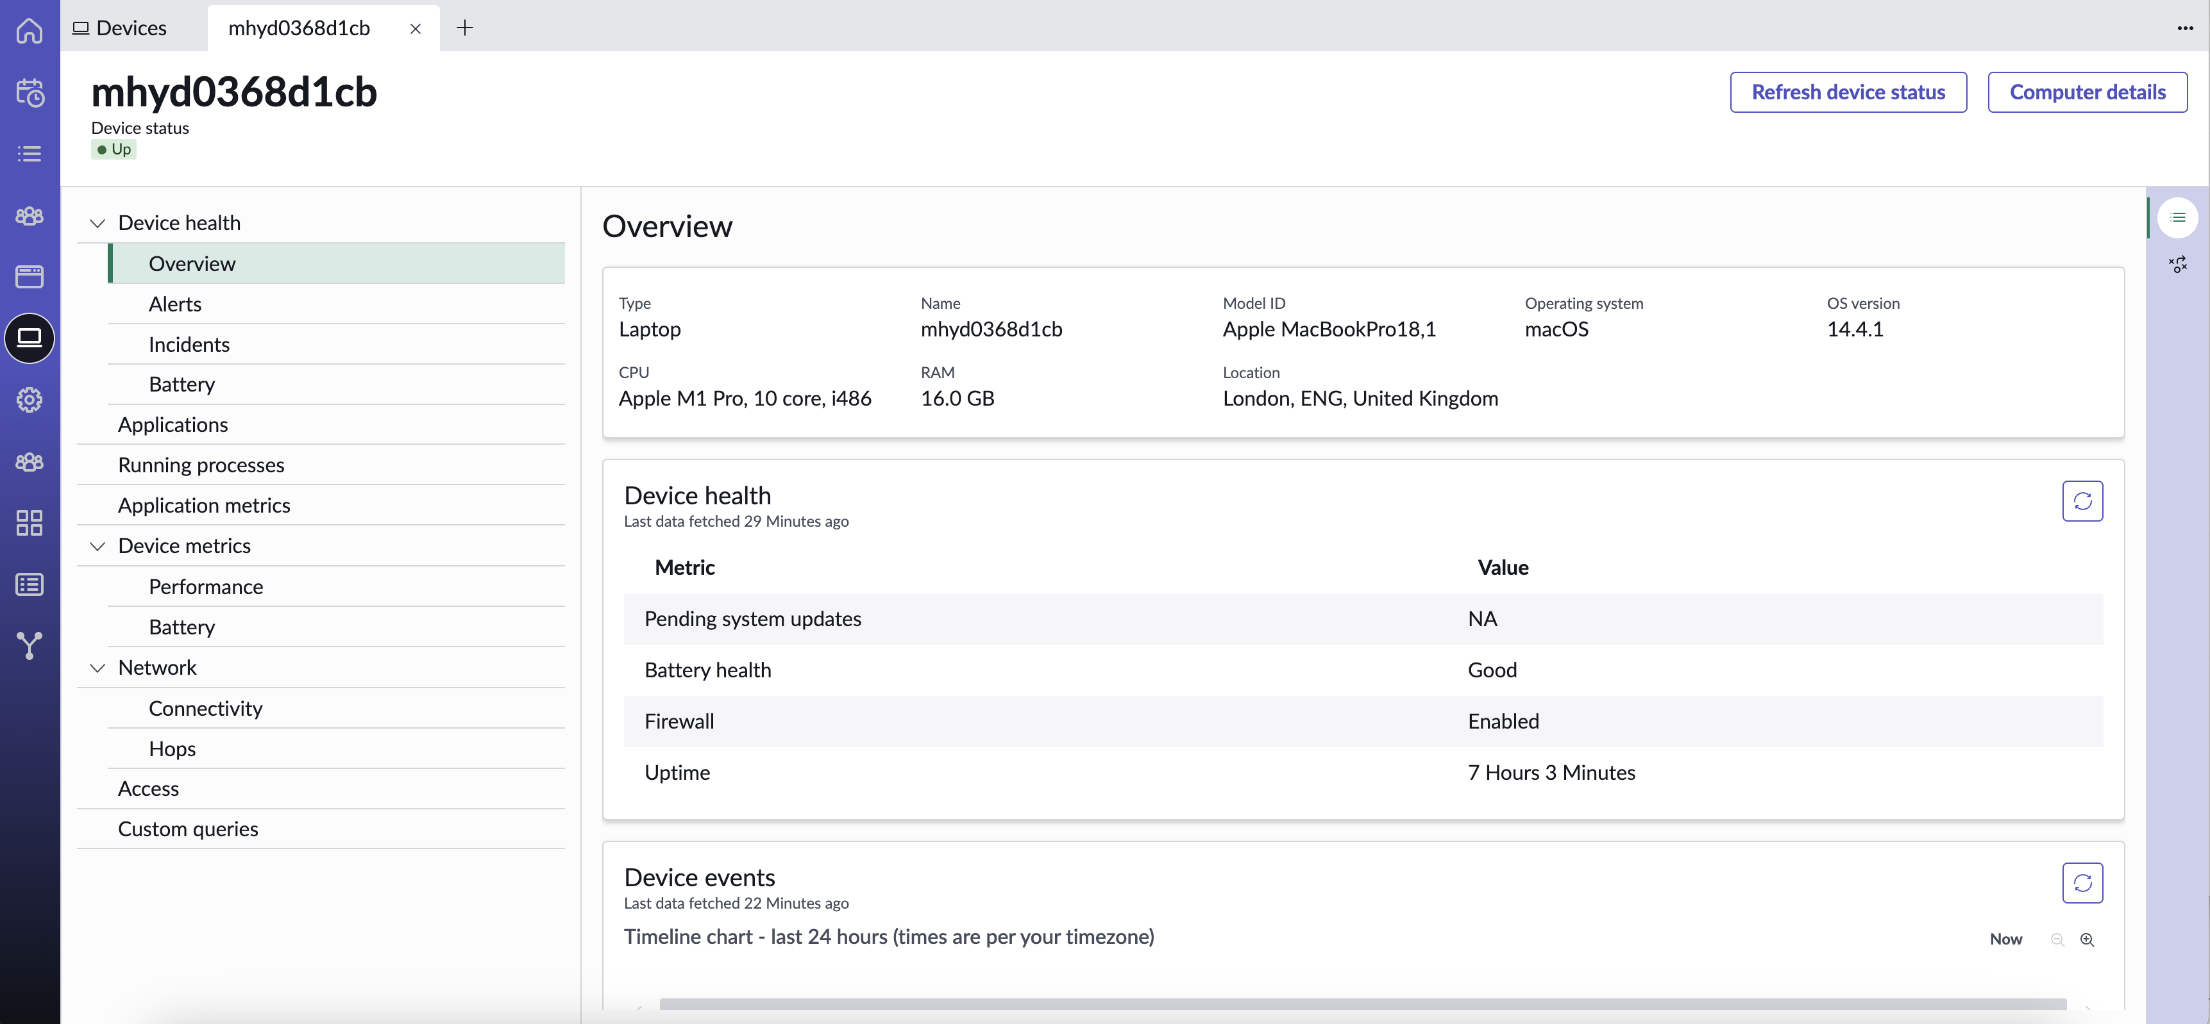
Task: Select the Battery health metric row
Action: [x=1363, y=670]
